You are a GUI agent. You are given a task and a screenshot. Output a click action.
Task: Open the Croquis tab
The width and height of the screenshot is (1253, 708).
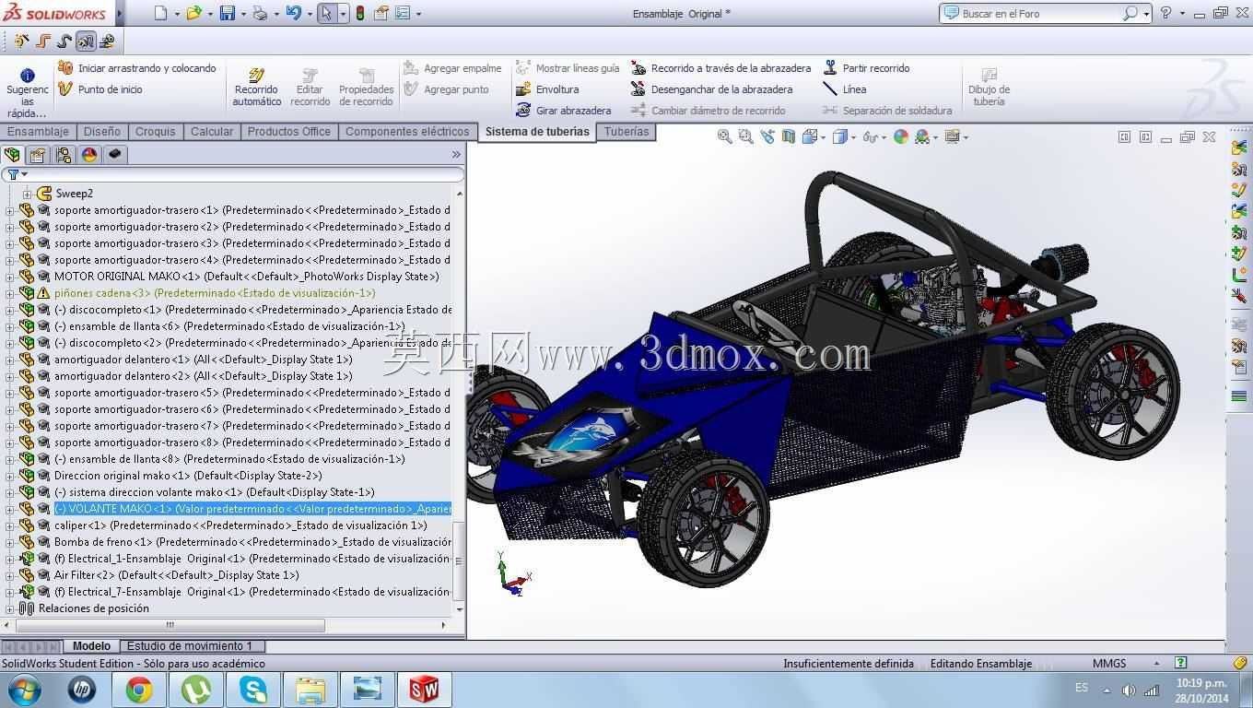coord(156,132)
